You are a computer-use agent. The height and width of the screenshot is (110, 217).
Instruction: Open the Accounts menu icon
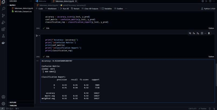coord(3,97)
